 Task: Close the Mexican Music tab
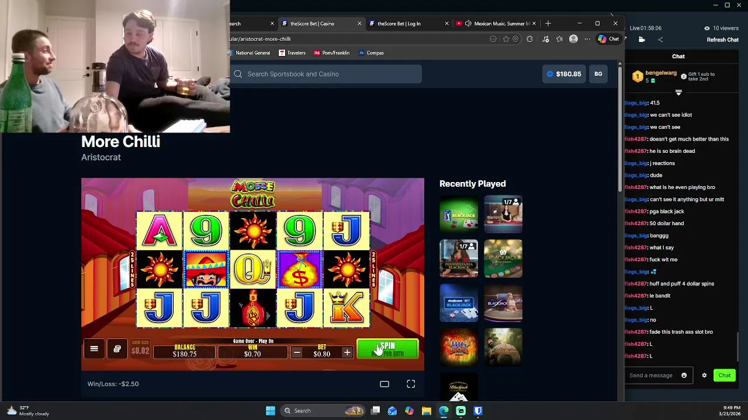click(534, 23)
